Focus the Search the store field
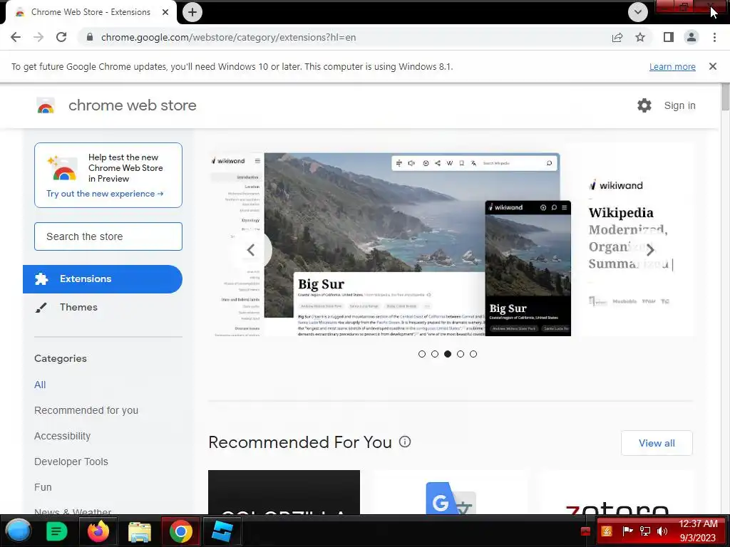 pos(108,236)
